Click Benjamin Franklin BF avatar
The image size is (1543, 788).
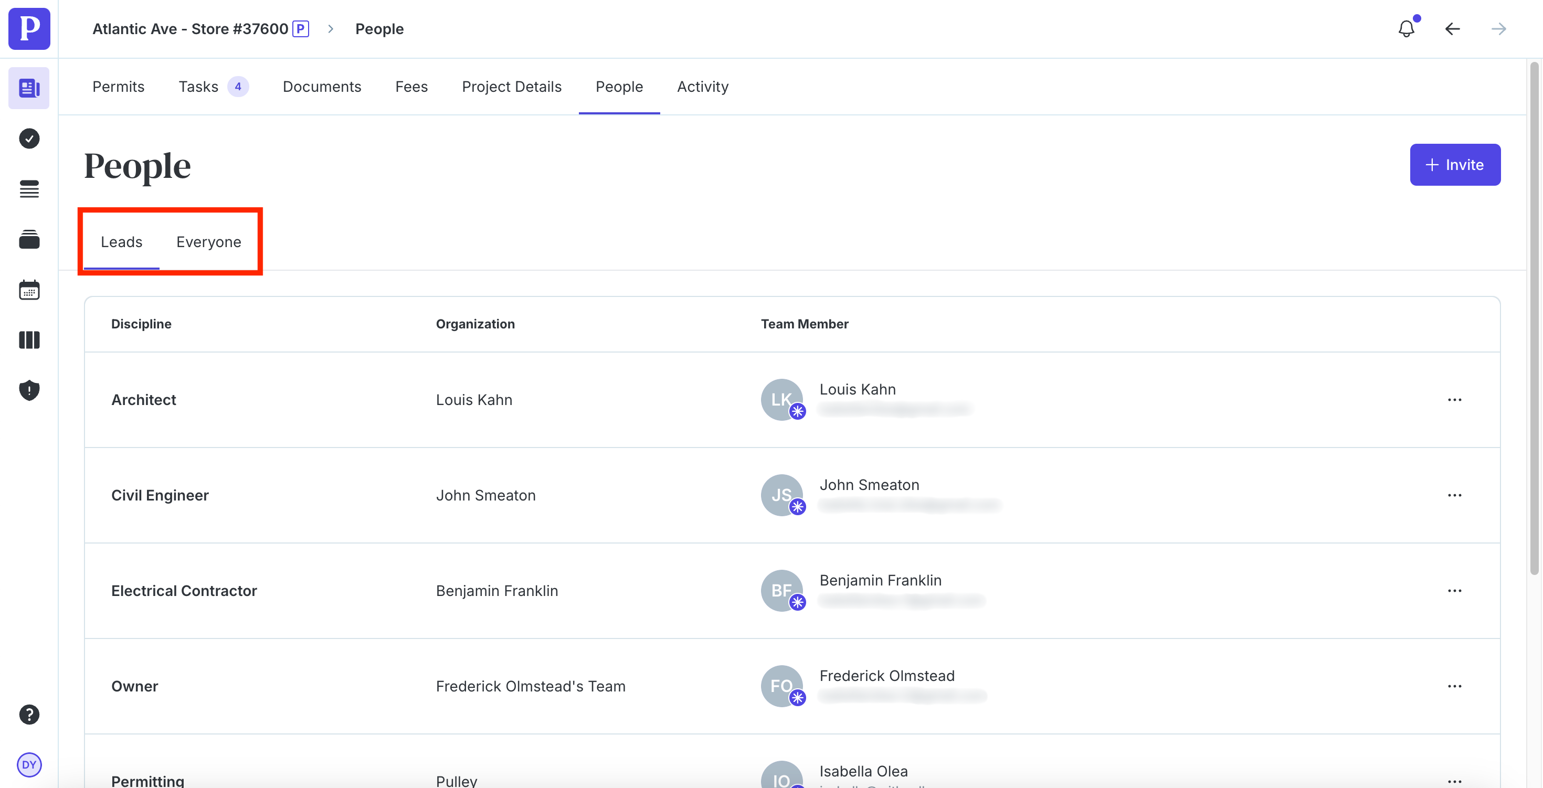tap(781, 590)
